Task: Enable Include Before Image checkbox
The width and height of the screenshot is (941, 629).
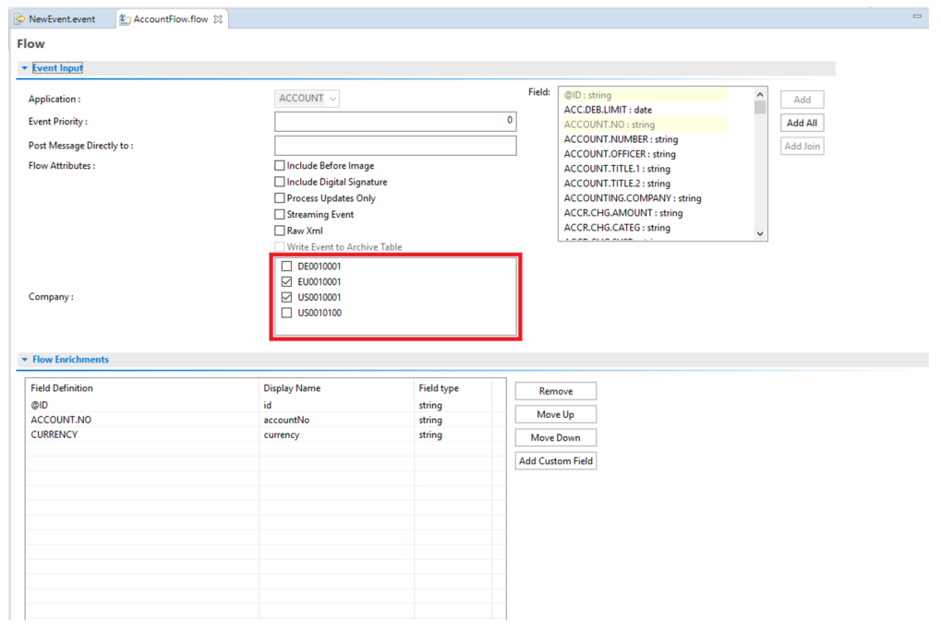Action: pos(280,166)
